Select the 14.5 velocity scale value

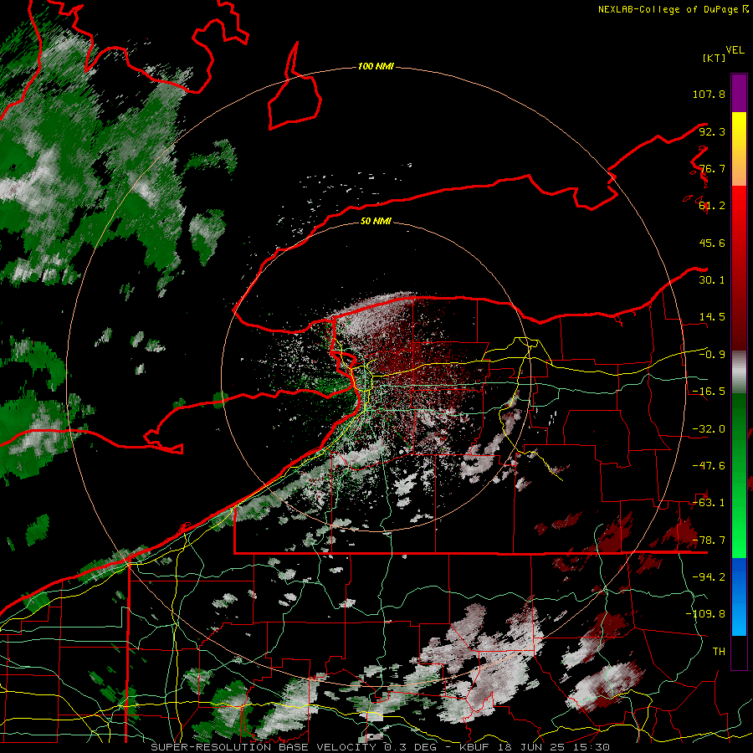pos(712,317)
